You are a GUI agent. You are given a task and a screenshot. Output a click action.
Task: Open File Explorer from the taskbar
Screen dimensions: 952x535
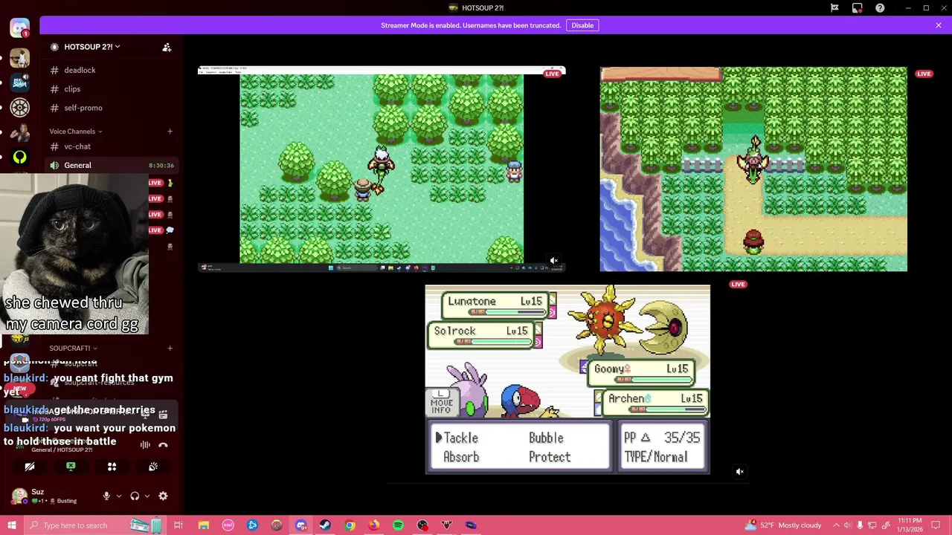pyautogui.click(x=203, y=525)
